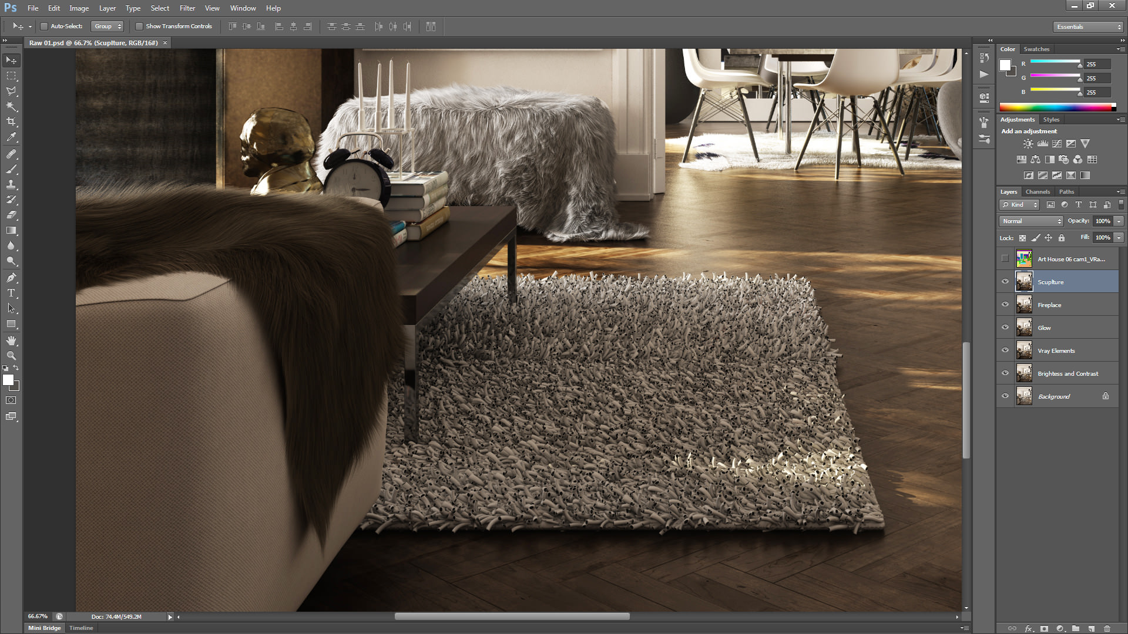Select the Magic Wand tool
The image size is (1128, 634).
click(x=11, y=106)
